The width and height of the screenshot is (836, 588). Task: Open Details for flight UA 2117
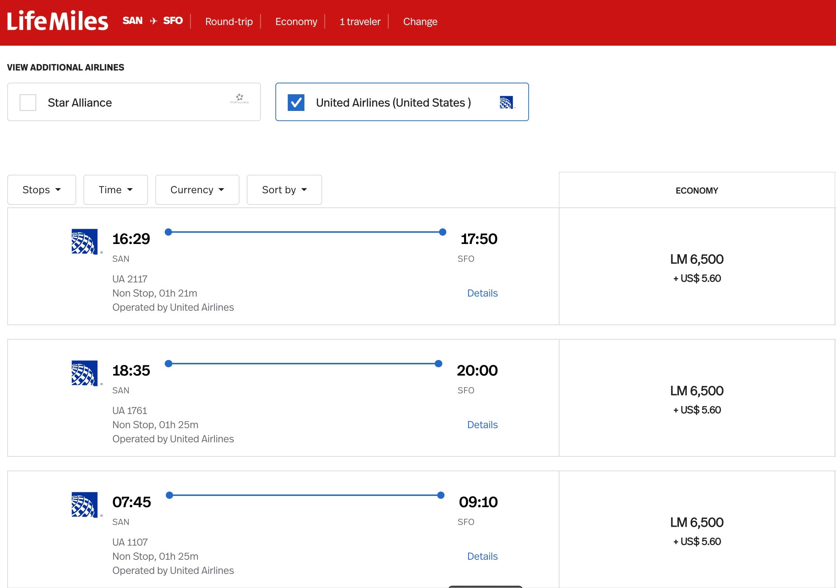pos(482,293)
